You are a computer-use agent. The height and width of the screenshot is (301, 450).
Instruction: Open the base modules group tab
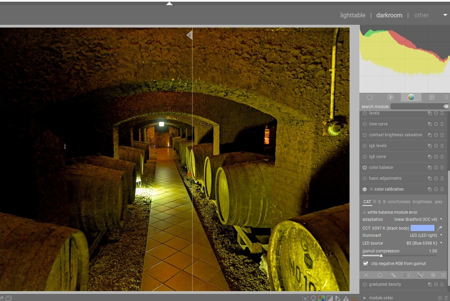tap(390, 97)
